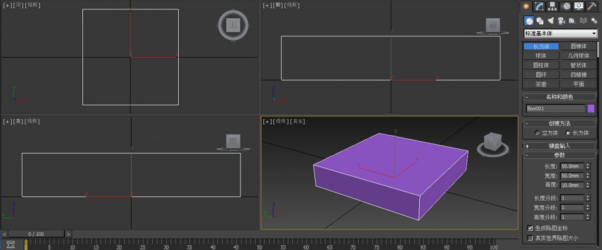
Task: Open the [+] menu of the 顶 viewport
Action: coord(8,5)
